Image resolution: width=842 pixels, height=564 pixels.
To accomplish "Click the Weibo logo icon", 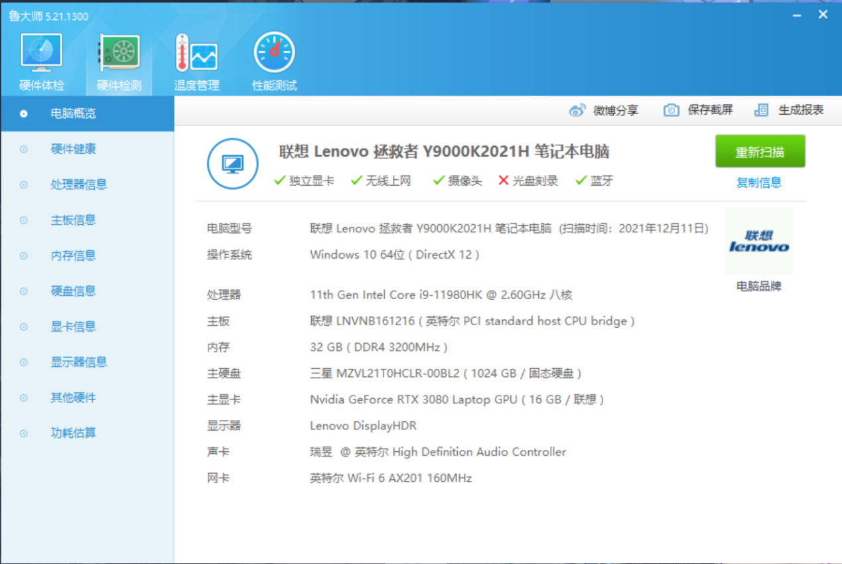I will [x=578, y=110].
